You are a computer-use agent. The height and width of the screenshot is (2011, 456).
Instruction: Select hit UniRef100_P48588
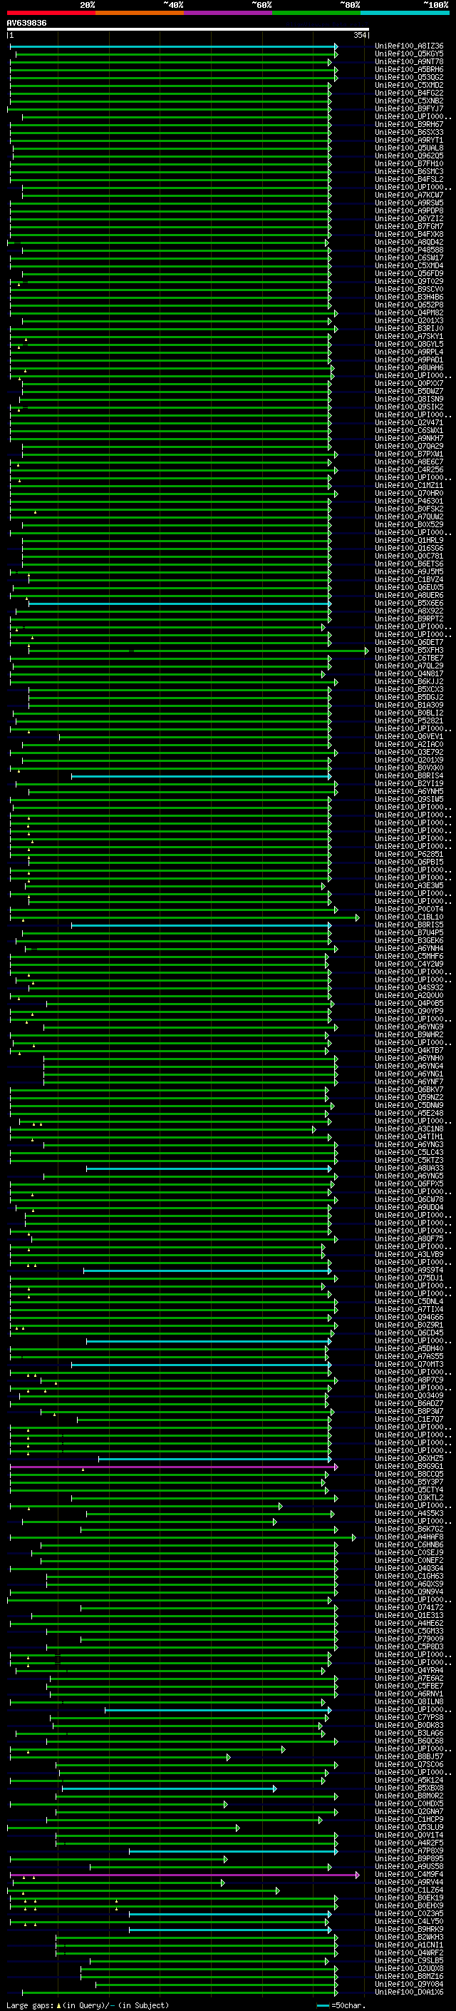409,250
